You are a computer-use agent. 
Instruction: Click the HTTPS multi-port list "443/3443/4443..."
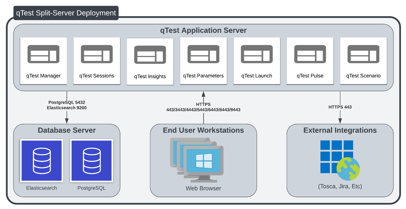click(x=204, y=110)
